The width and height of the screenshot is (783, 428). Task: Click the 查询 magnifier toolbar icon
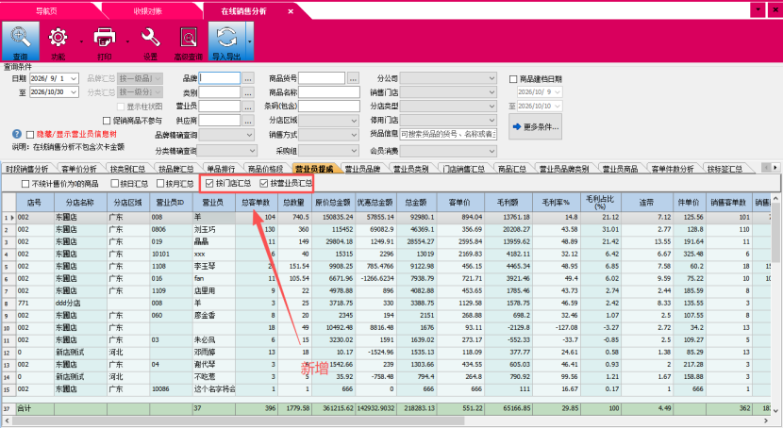point(21,41)
